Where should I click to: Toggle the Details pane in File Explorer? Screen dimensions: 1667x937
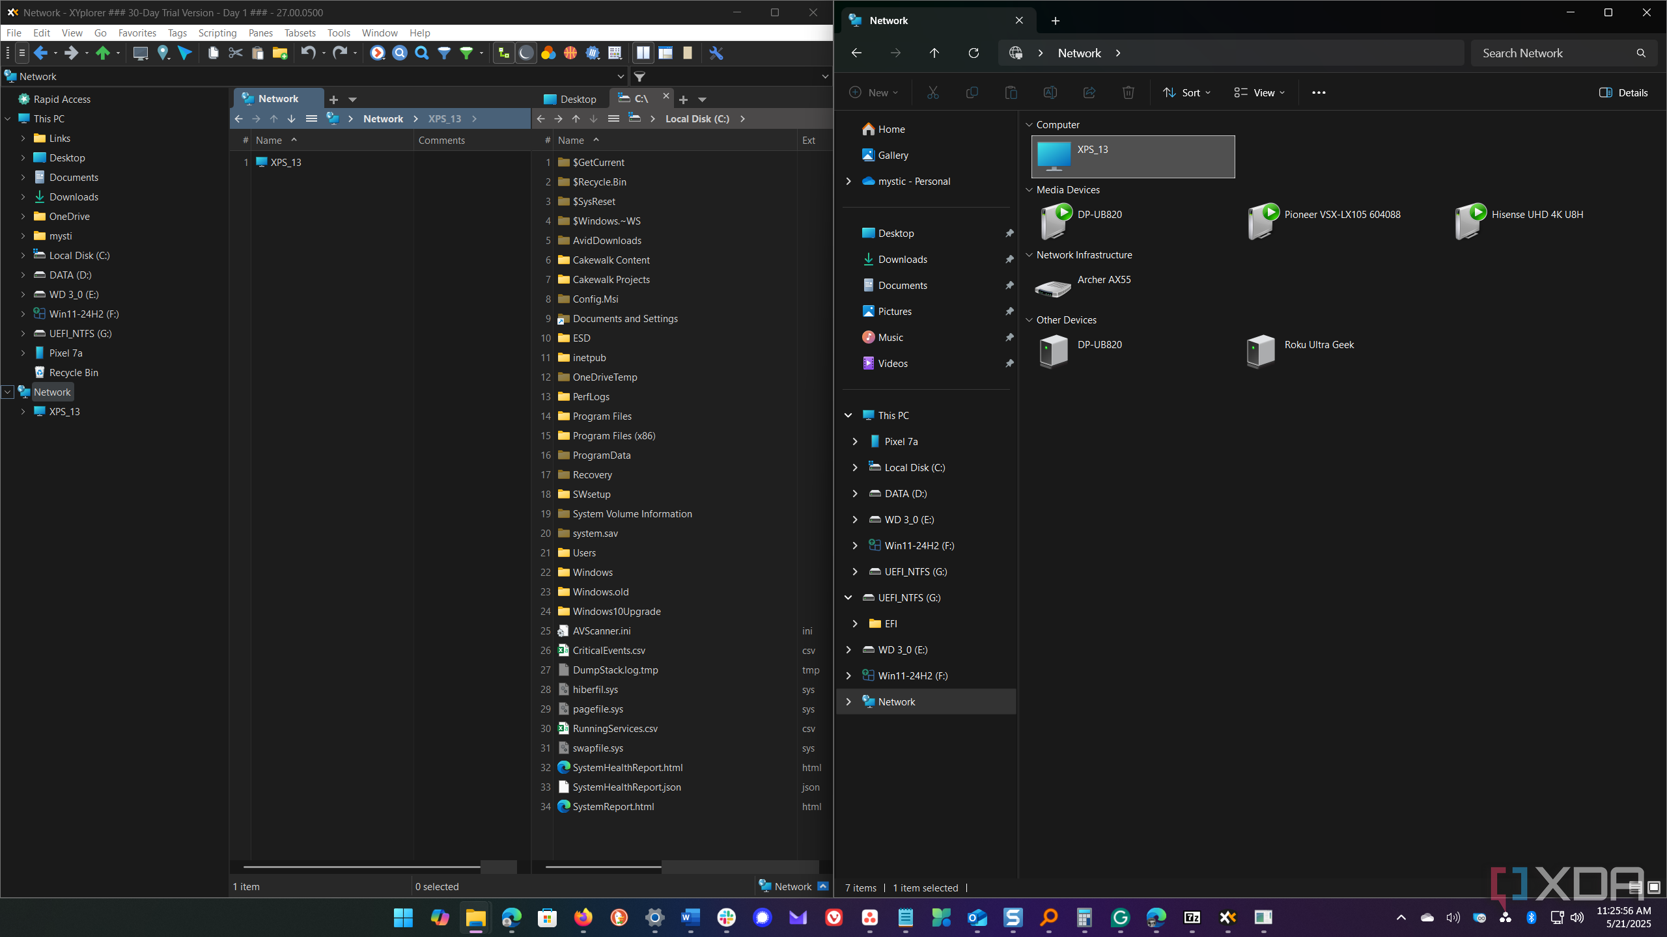pyautogui.click(x=1623, y=92)
